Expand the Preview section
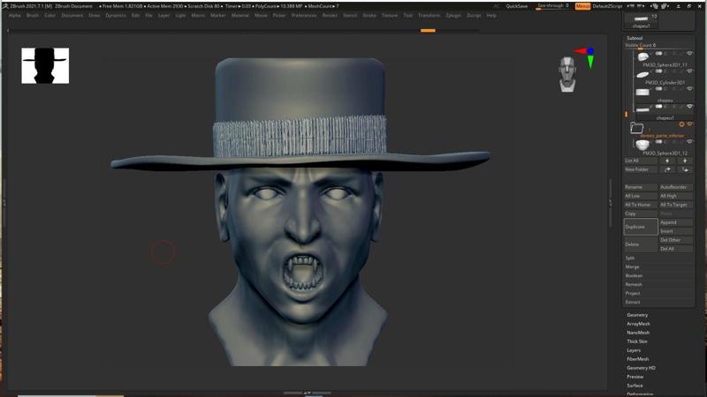 click(635, 377)
